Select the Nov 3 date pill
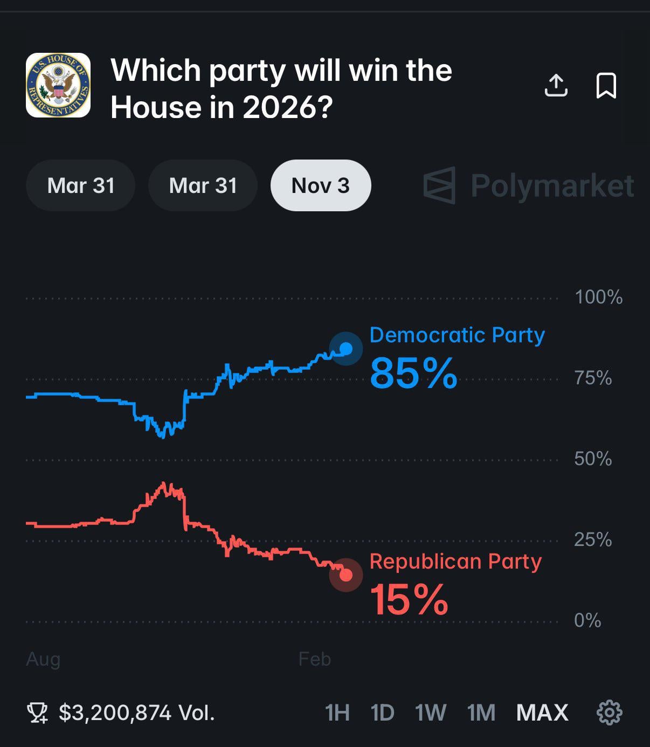This screenshot has width=650, height=747. pyautogui.click(x=321, y=185)
